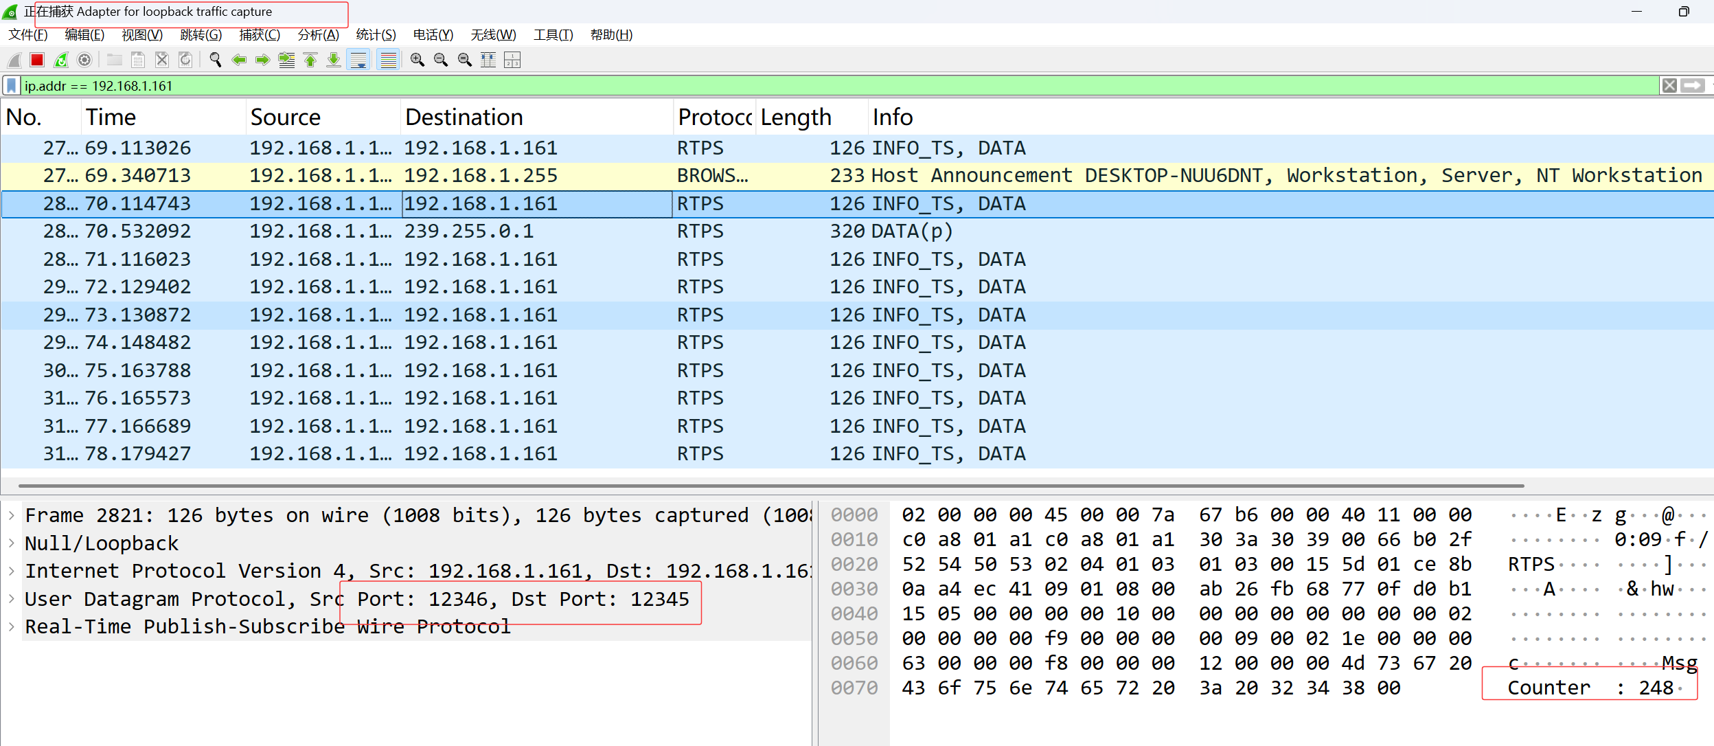Apply the display filter arrow button

click(1693, 86)
